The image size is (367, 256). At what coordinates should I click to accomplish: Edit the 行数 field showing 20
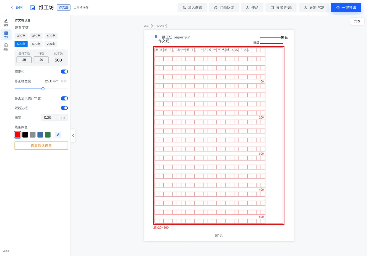(x=41, y=60)
